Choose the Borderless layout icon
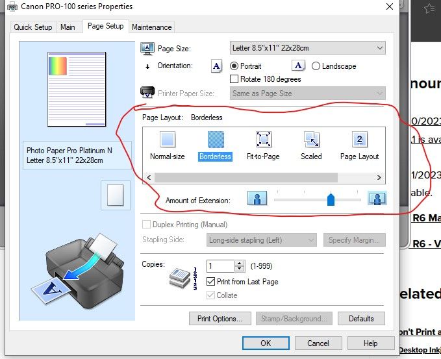 [216, 139]
